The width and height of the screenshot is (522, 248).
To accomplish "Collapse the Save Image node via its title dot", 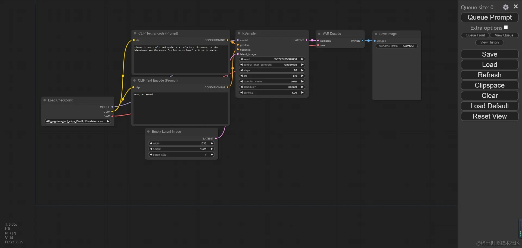I will click(x=376, y=34).
